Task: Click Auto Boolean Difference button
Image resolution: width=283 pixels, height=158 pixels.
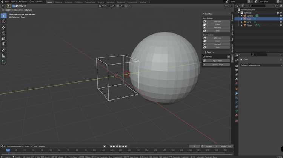Action: 217,21
